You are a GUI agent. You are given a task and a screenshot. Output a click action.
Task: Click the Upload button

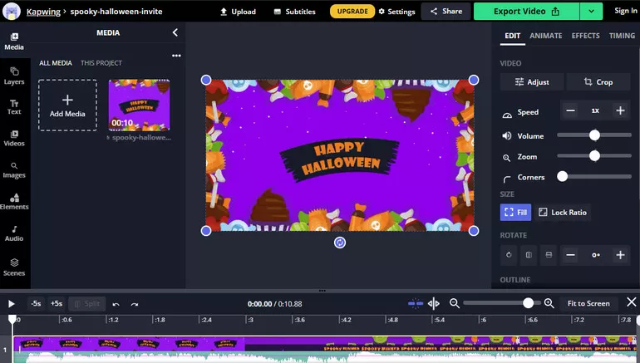[238, 12]
